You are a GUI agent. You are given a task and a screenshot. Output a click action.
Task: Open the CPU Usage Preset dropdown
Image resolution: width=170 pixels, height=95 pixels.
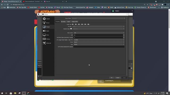99,40
